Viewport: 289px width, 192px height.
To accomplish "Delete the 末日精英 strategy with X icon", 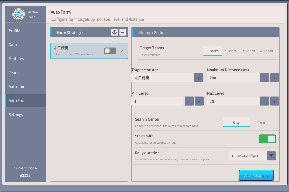I will point(122,51).
